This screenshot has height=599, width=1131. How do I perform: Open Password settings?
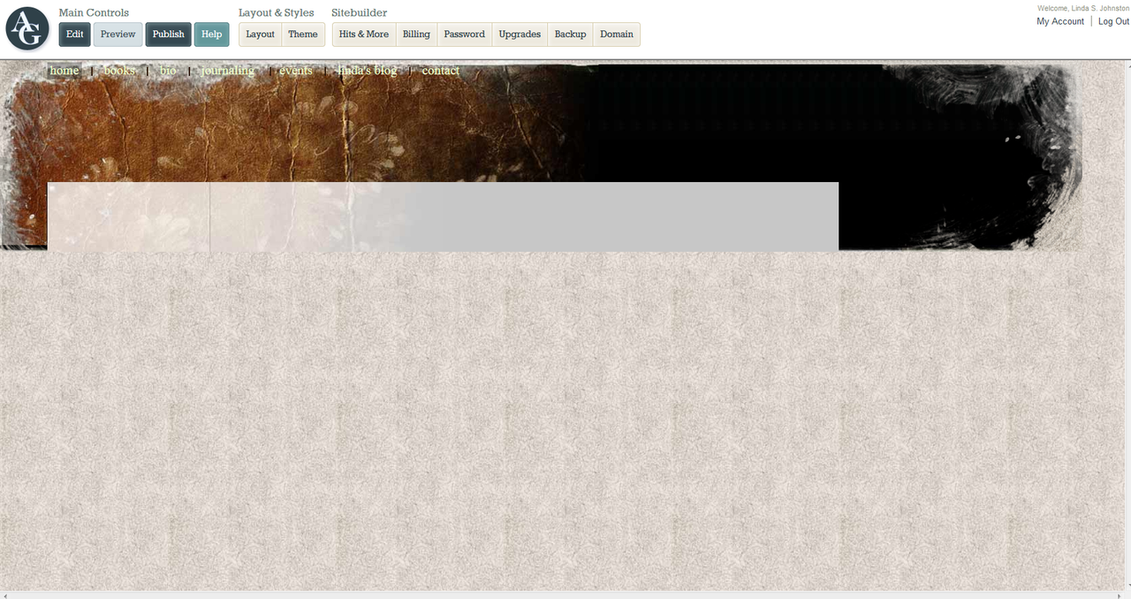click(464, 34)
